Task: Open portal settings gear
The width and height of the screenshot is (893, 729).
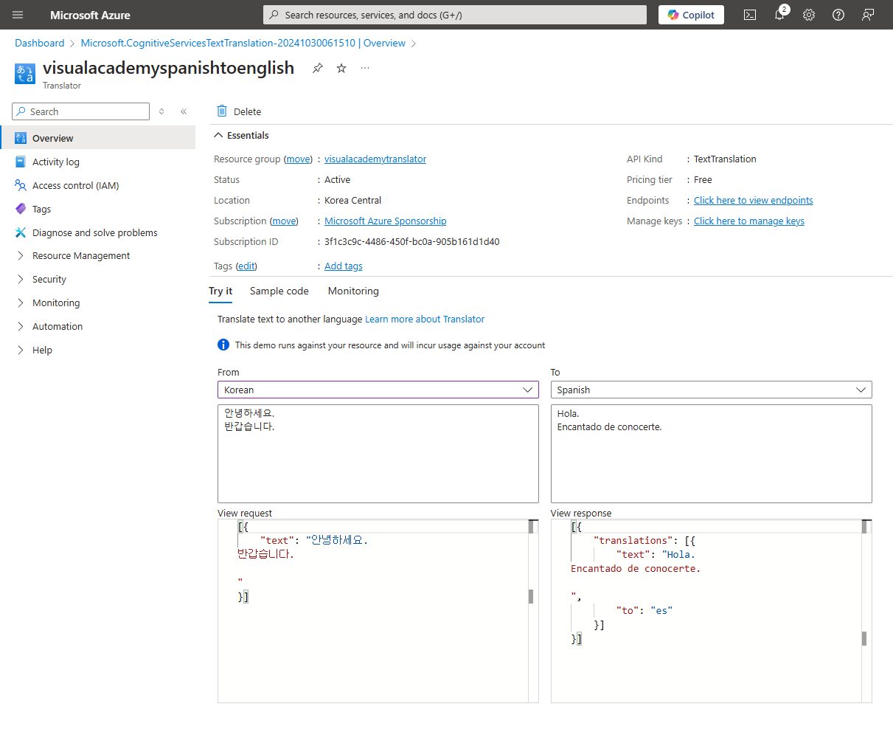Action: tap(809, 15)
